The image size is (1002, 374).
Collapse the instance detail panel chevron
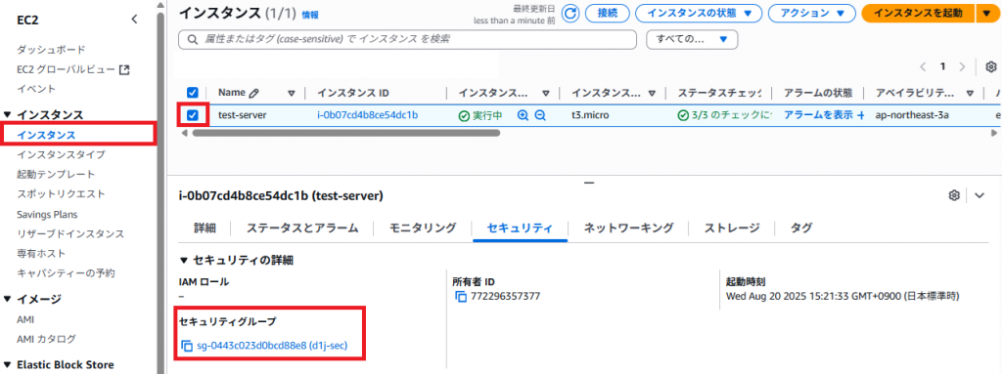979,195
